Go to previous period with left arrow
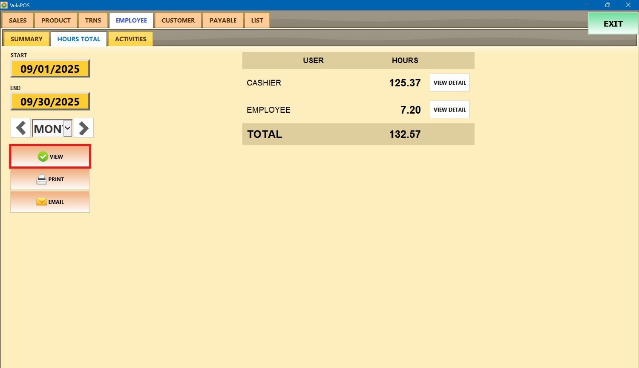Viewport: 639px width, 368px height. (20, 128)
